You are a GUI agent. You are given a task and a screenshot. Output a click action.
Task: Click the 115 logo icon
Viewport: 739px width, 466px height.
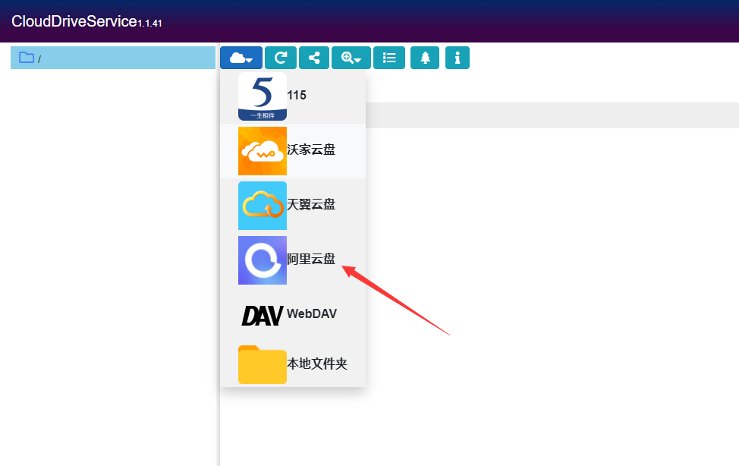click(x=263, y=96)
